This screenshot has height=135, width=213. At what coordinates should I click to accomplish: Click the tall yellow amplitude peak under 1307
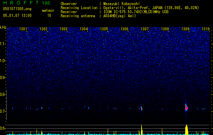(x=142, y=130)
